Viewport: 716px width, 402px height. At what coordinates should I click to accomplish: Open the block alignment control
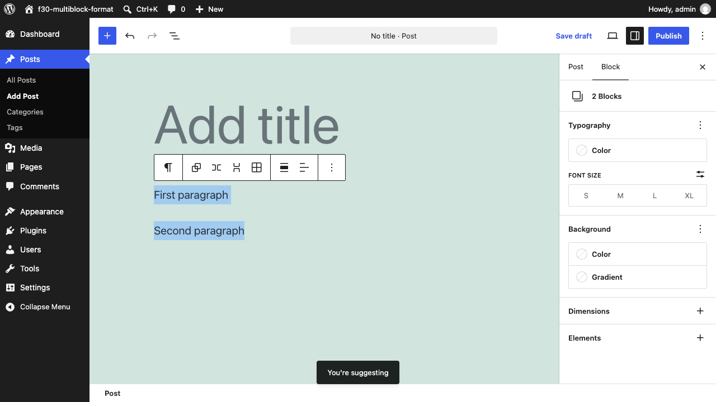tap(284, 167)
